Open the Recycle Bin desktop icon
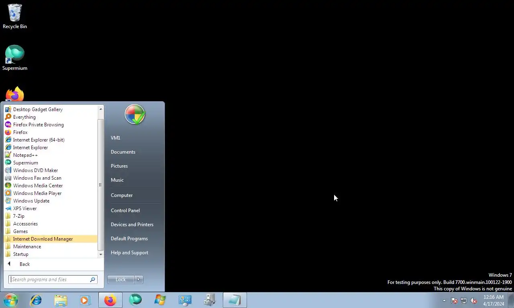 15,16
